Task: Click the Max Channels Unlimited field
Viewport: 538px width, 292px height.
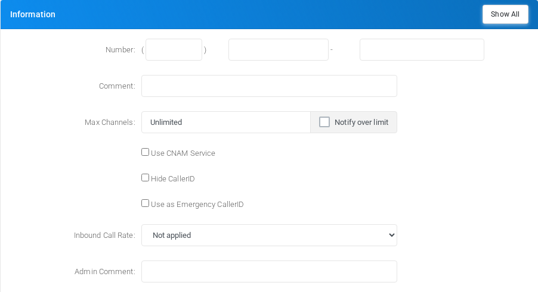Action: click(x=226, y=122)
